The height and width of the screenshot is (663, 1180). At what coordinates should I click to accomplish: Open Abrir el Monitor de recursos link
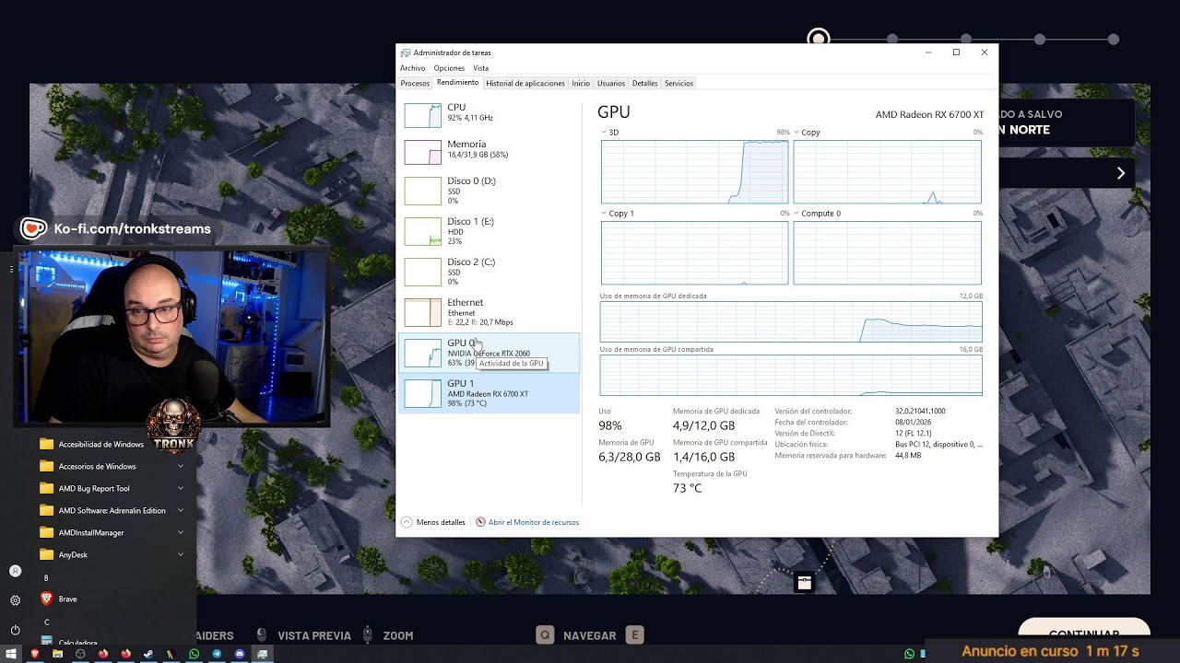pos(534,522)
